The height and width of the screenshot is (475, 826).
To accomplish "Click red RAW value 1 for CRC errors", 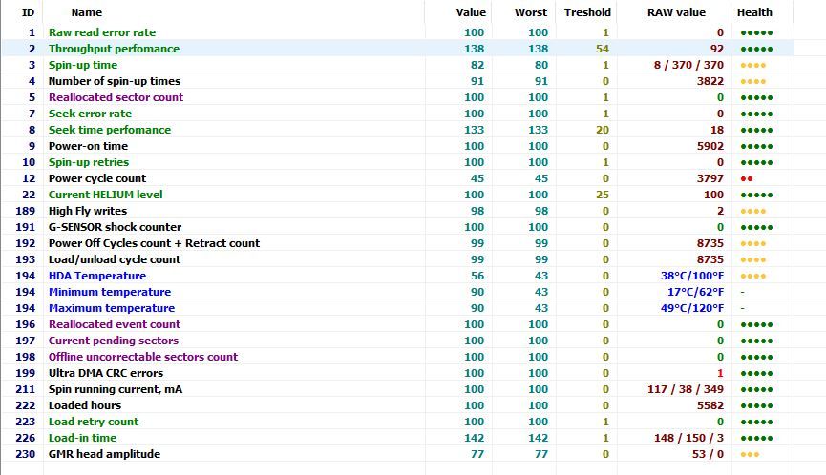I will pos(720,373).
